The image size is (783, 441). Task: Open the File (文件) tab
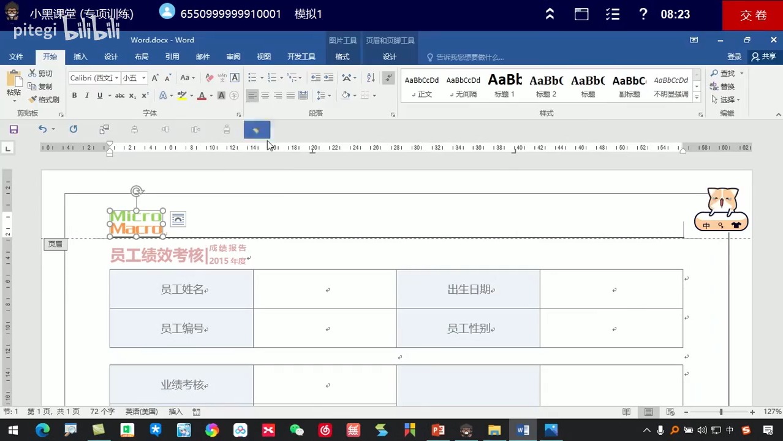coord(16,56)
